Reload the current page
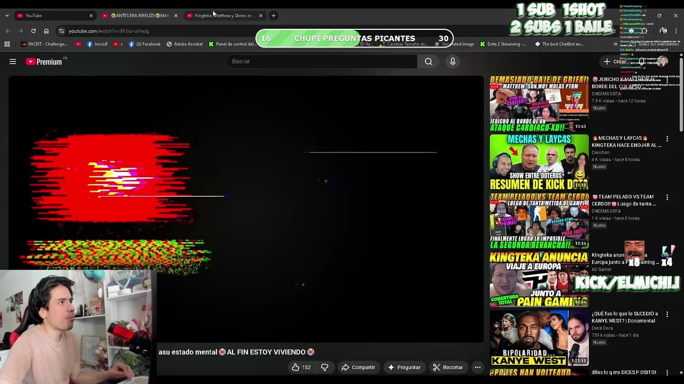684x384 pixels. coord(33,31)
